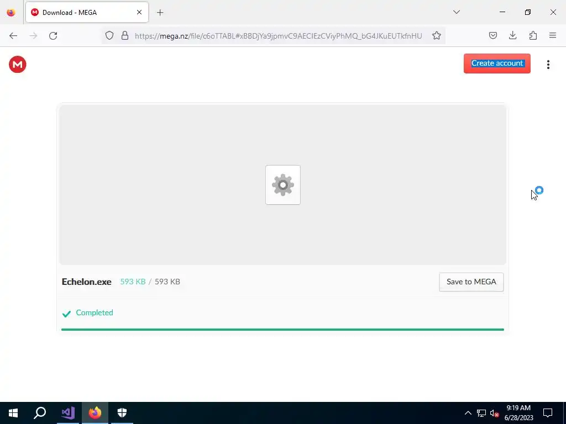Open Visual Studio from taskbar
Viewport: 566px width, 424px height.
[x=68, y=413]
